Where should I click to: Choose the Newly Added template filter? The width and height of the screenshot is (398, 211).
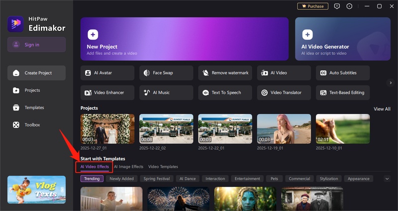(122, 179)
